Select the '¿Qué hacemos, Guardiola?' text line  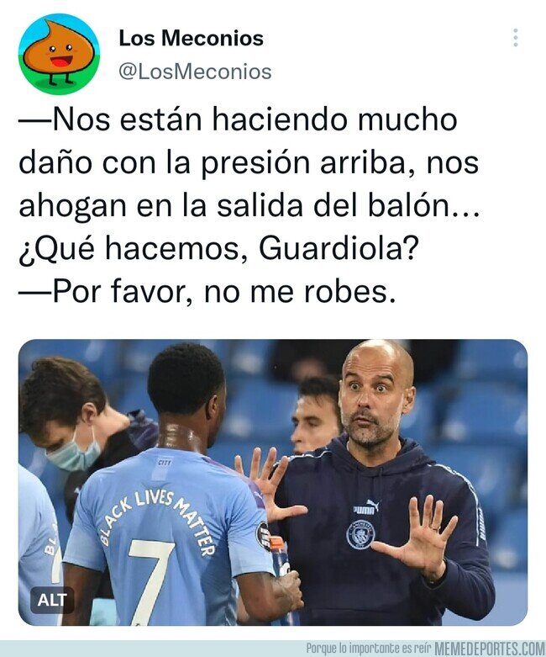tap(218, 248)
